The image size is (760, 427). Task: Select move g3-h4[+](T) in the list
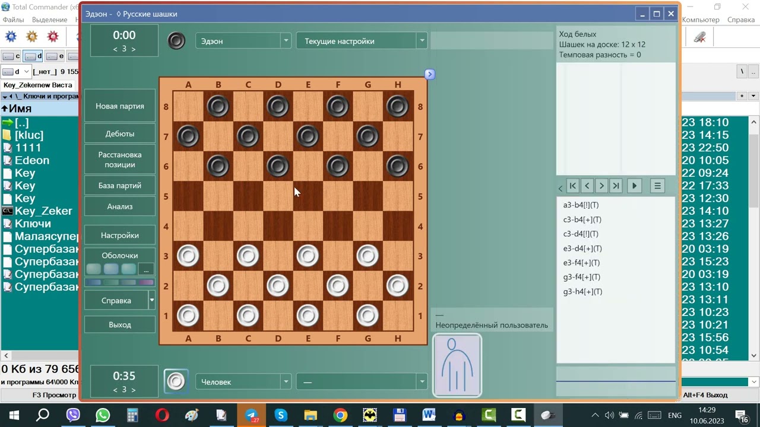(582, 292)
